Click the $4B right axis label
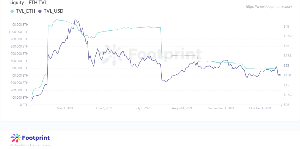300x149 pixels. tap(286, 26)
